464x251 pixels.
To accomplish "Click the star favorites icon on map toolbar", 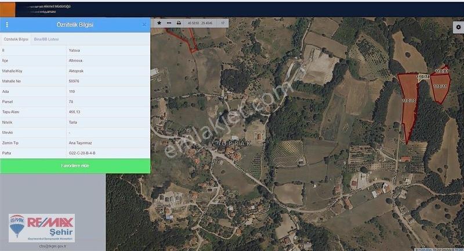I will click(159, 23).
